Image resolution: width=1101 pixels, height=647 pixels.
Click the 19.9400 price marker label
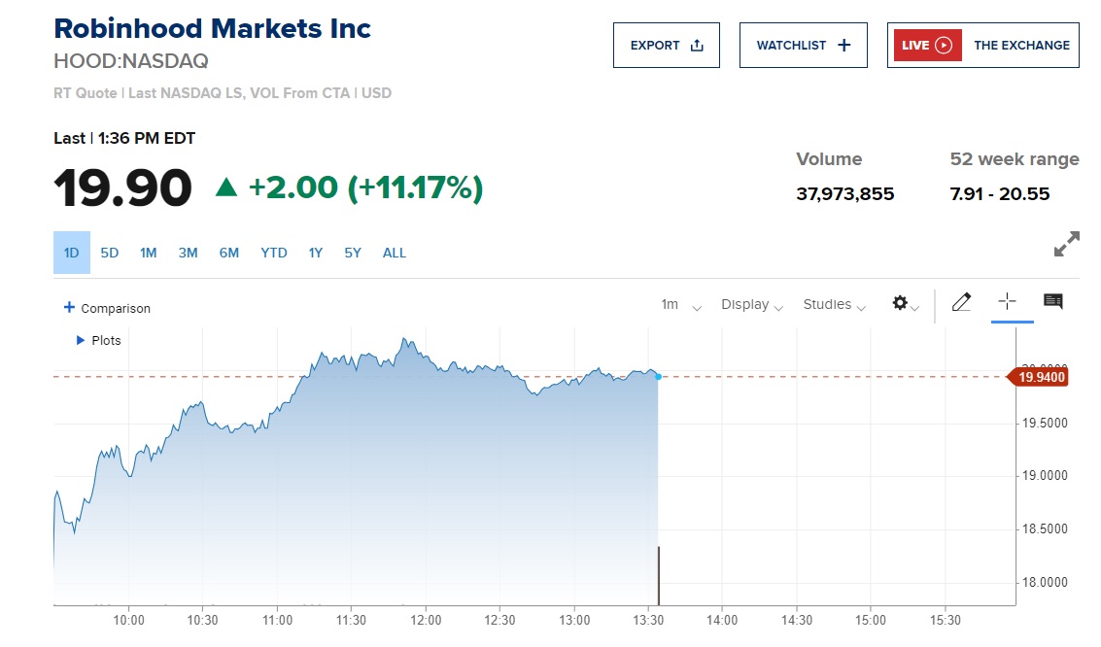click(x=1042, y=377)
